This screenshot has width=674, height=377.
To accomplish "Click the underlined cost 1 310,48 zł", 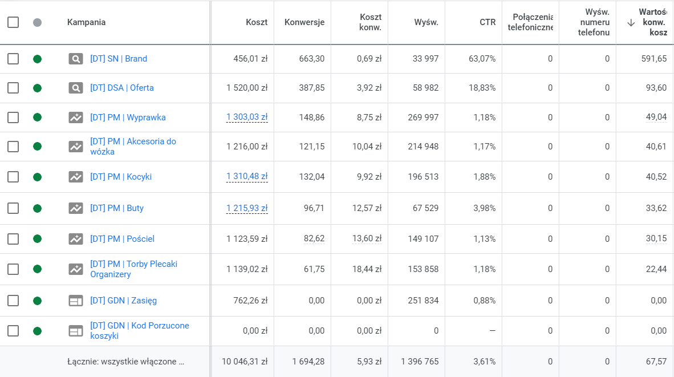I will click(247, 177).
